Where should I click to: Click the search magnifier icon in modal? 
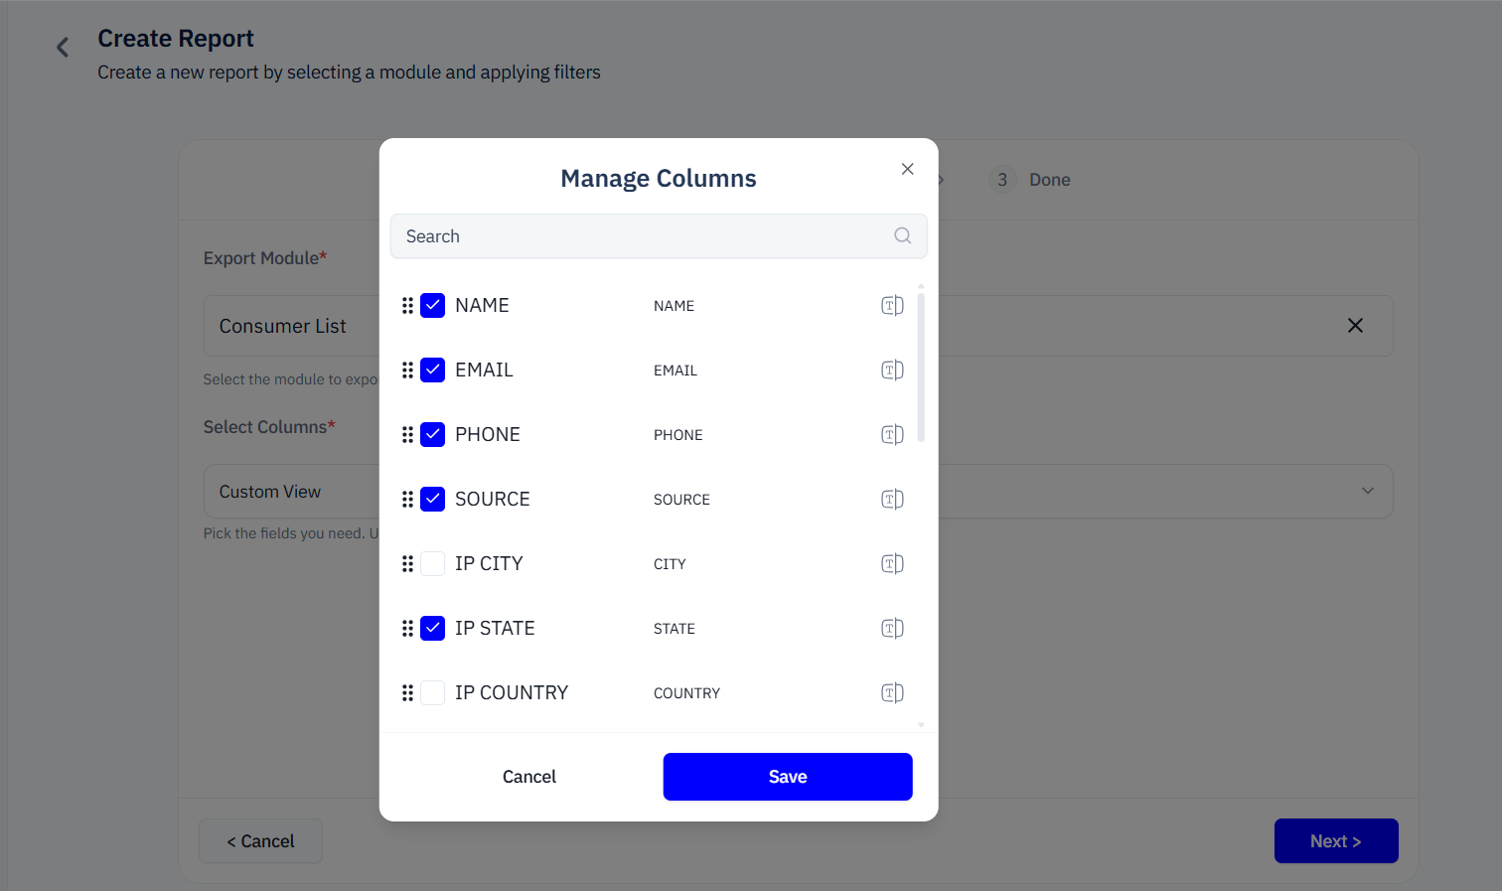(902, 236)
